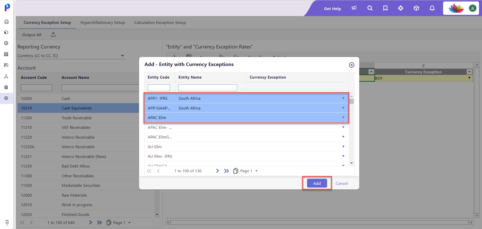Open the BOY currency exception dropdown in grid
The height and width of the screenshot is (229, 482).
tap(469, 78)
